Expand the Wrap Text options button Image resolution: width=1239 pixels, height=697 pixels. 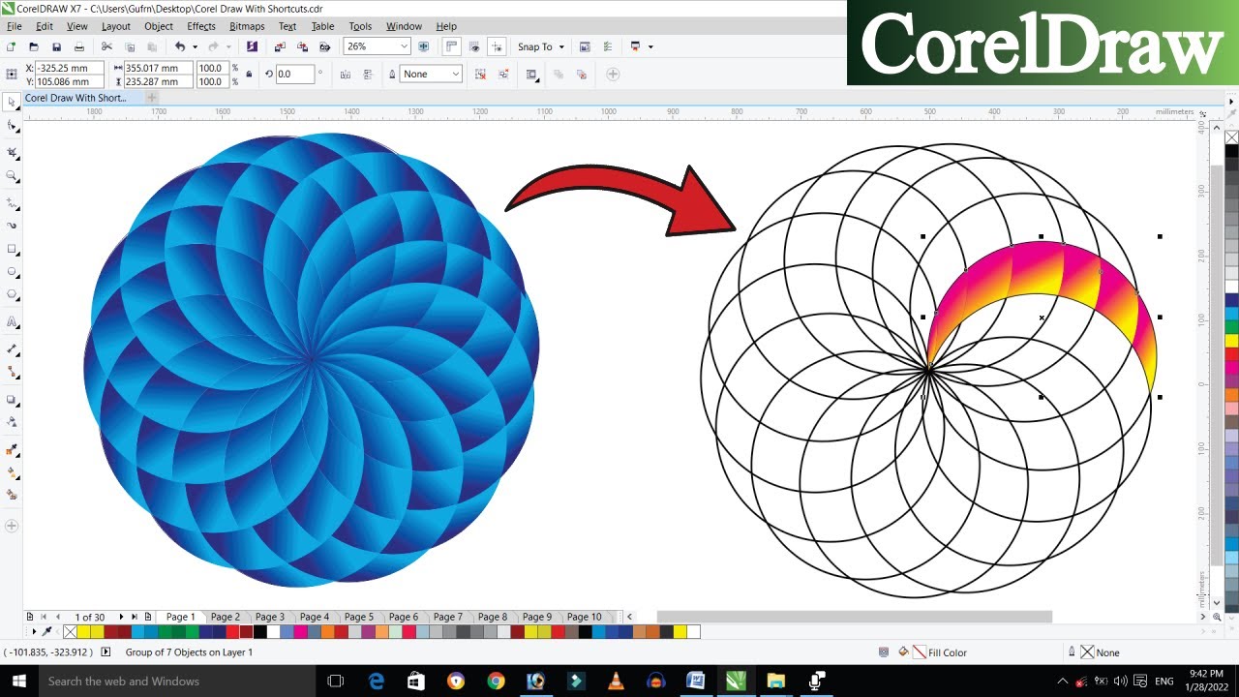531,75
